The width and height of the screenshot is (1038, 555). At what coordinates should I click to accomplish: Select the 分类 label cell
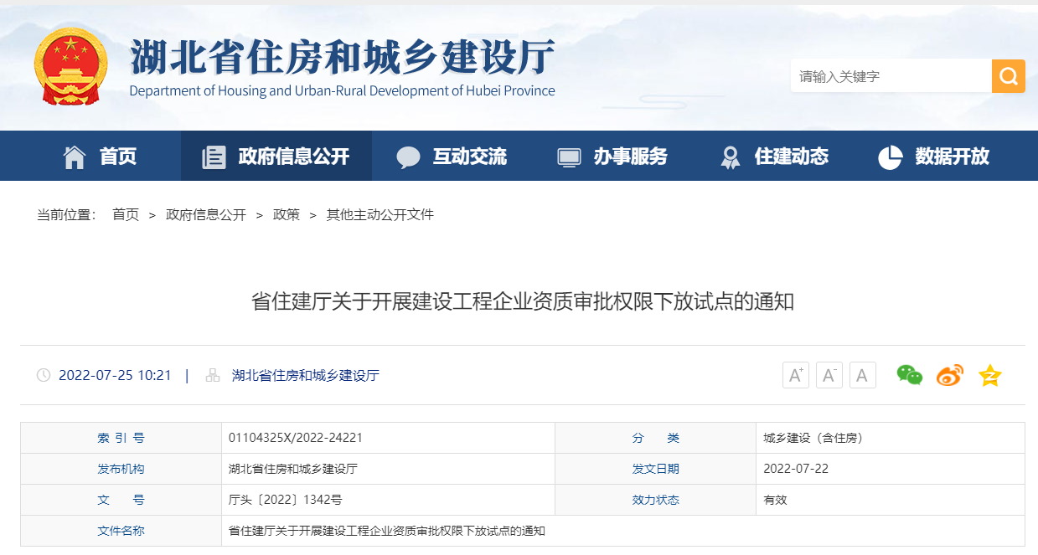tap(655, 438)
